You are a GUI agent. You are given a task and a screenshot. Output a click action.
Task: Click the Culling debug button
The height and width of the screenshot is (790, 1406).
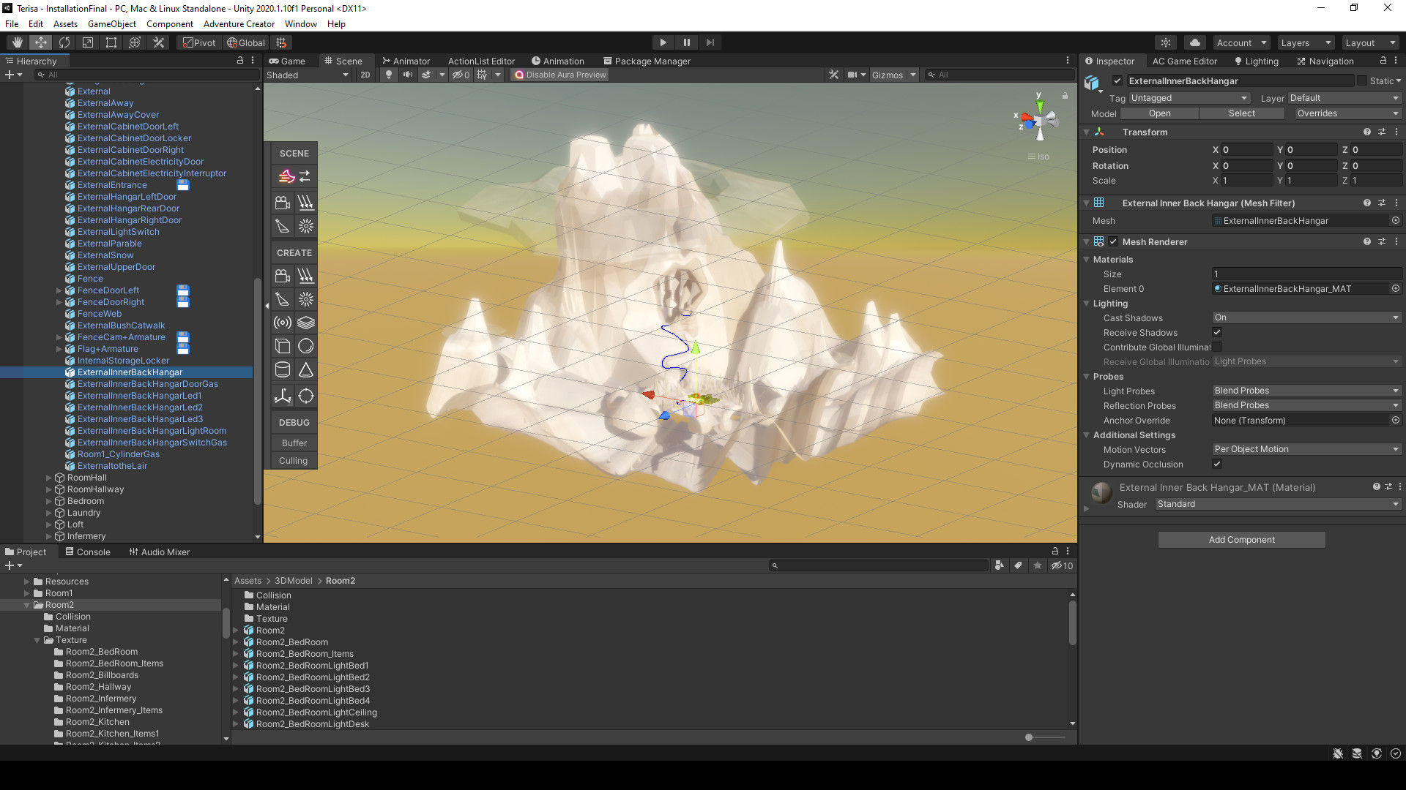[294, 461]
